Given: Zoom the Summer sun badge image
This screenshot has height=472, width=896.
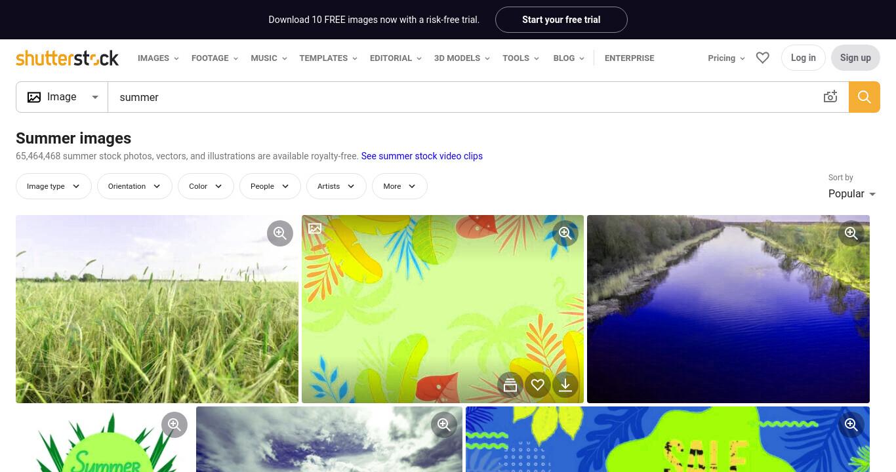Looking at the screenshot, I should (174, 425).
